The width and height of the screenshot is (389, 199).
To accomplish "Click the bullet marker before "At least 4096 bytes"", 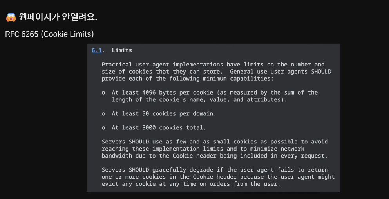I will [x=103, y=93].
